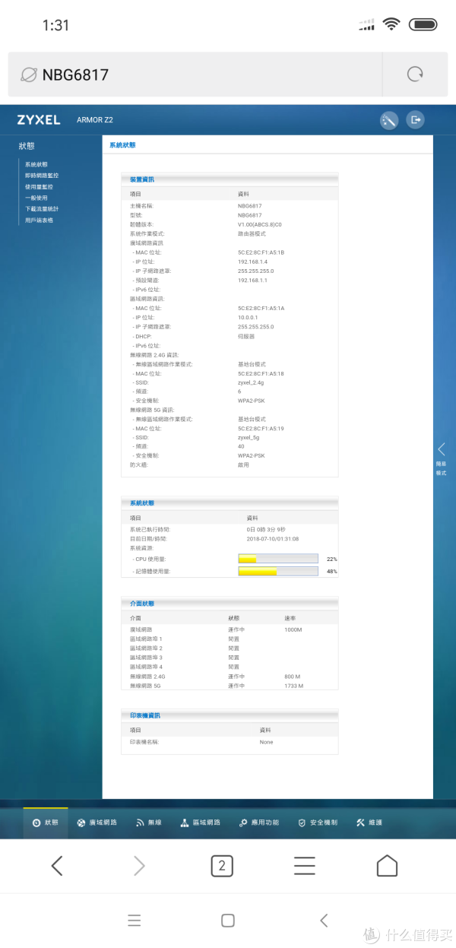Open 系統狀態 in the sidebar

coord(36,164)
